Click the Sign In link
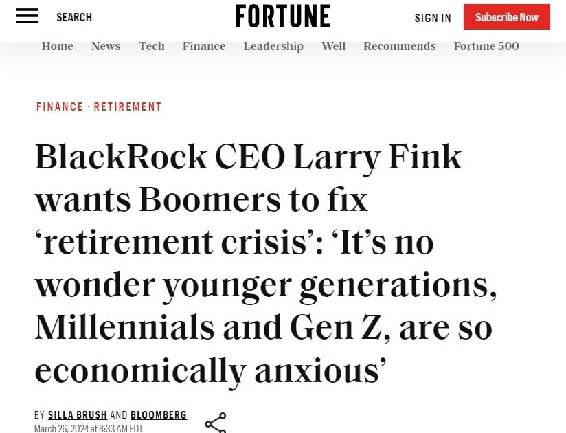 [433, 18]
